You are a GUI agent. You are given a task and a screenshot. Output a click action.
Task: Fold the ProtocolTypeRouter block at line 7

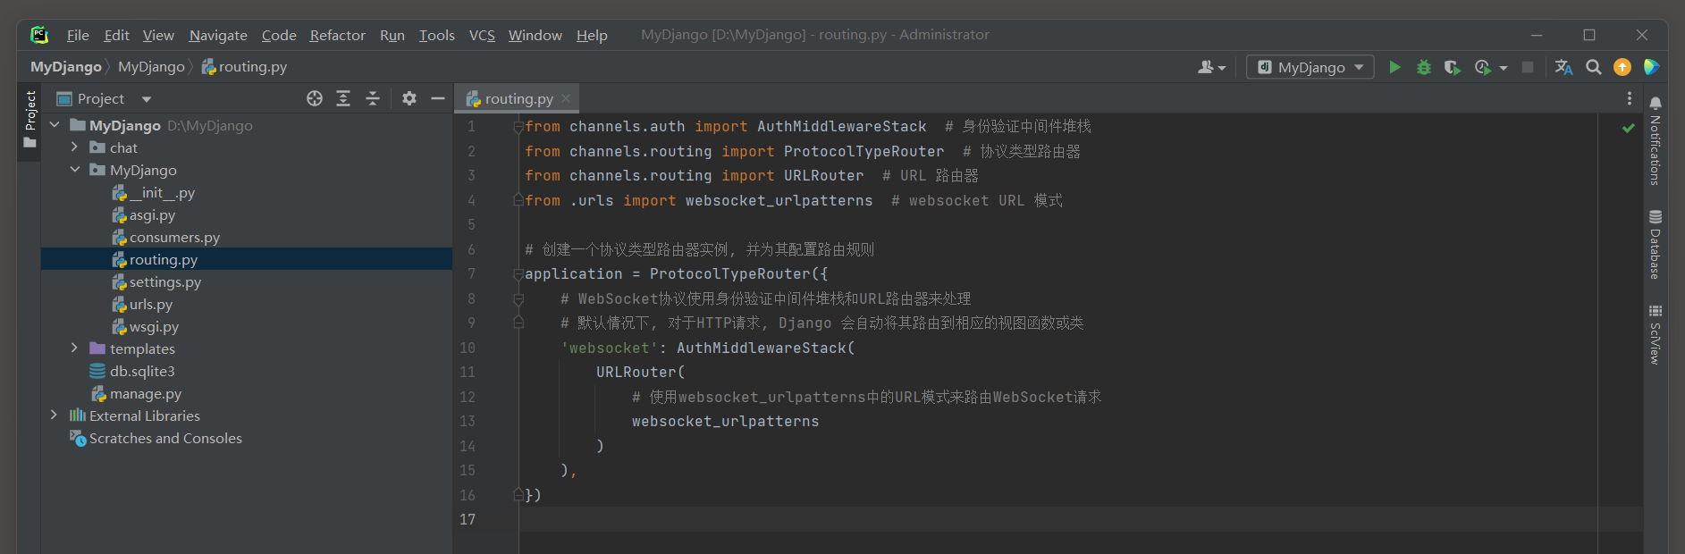click(518, 274)
